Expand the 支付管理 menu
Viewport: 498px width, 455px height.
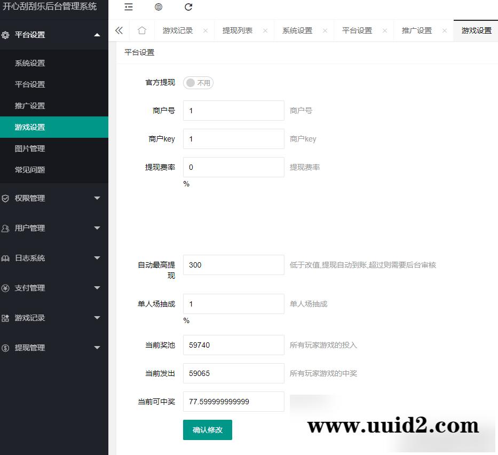pos(54,288)
